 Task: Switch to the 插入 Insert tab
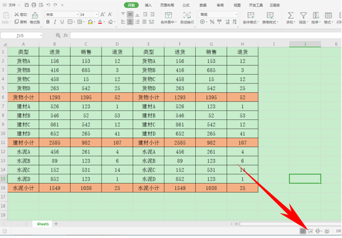click(148, 5)
